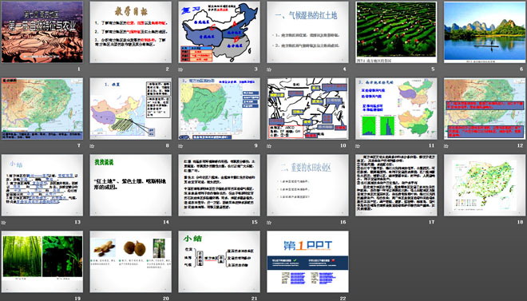
Task: Click the animation star icon under slide 12
Action: [x=446, y=146]
